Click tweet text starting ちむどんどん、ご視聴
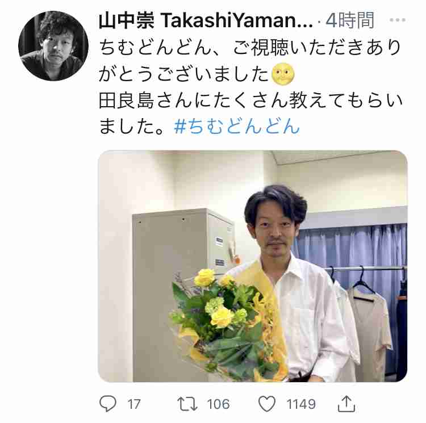The height and width of the screenshot is (423, 426). point(249,60)
